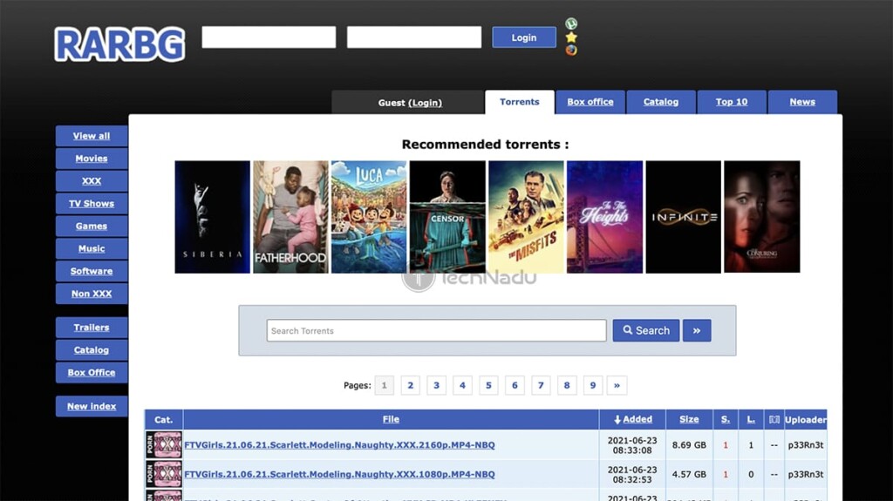Open The Misfits poster
Screen dimensions: 893x501
pos(526,217)
